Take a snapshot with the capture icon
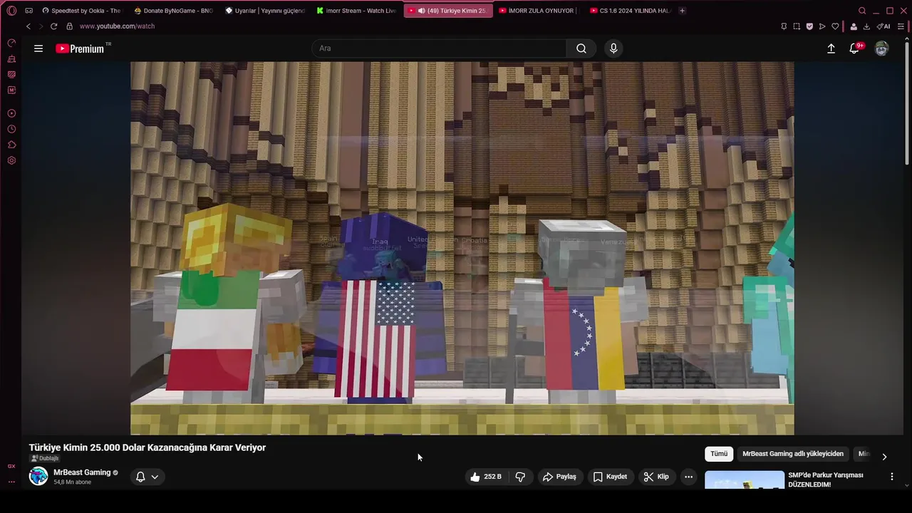The height and width of the screenshot is (513, 912). (797, 26)
